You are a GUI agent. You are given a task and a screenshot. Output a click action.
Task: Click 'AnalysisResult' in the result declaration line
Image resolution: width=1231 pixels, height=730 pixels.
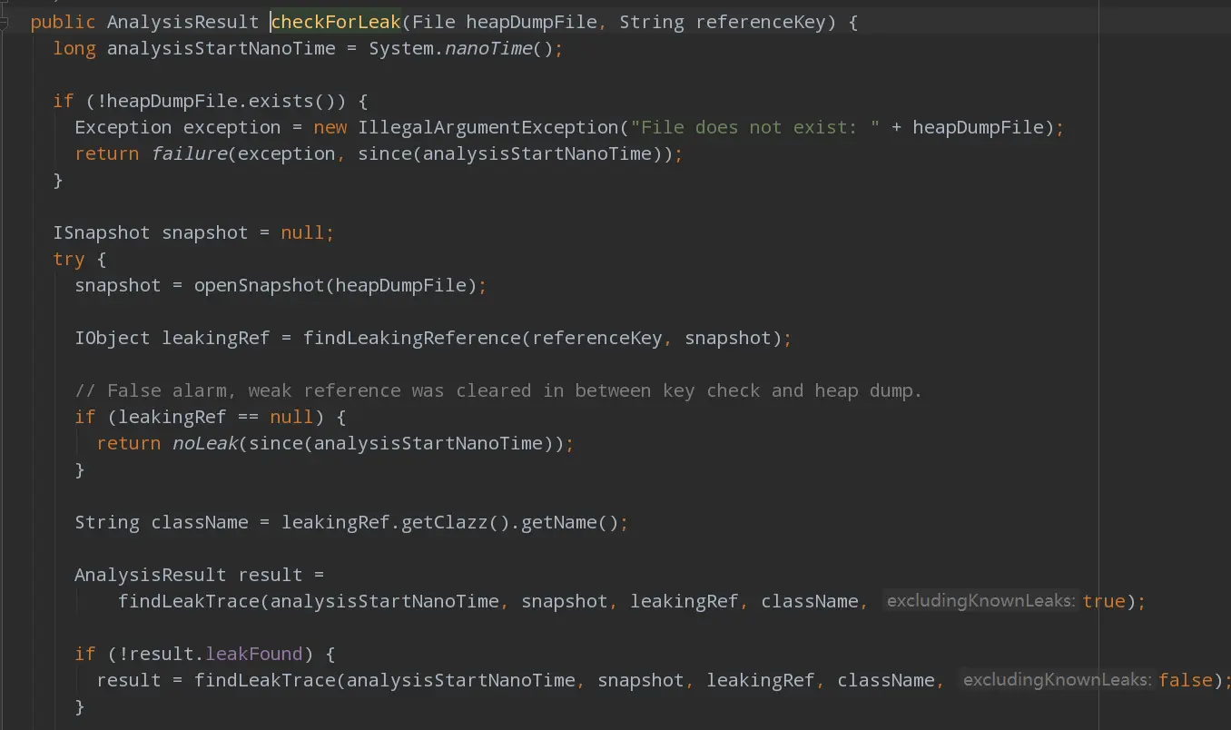(151, 575)
